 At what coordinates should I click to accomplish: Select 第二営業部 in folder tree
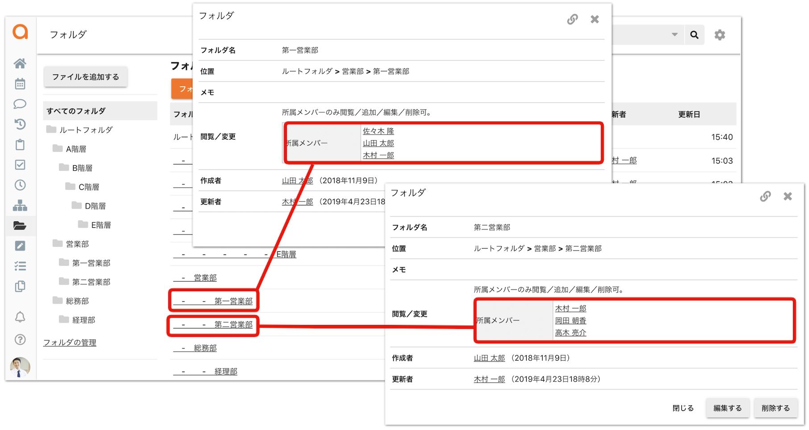pyautogui.click(x=91, y=282)
